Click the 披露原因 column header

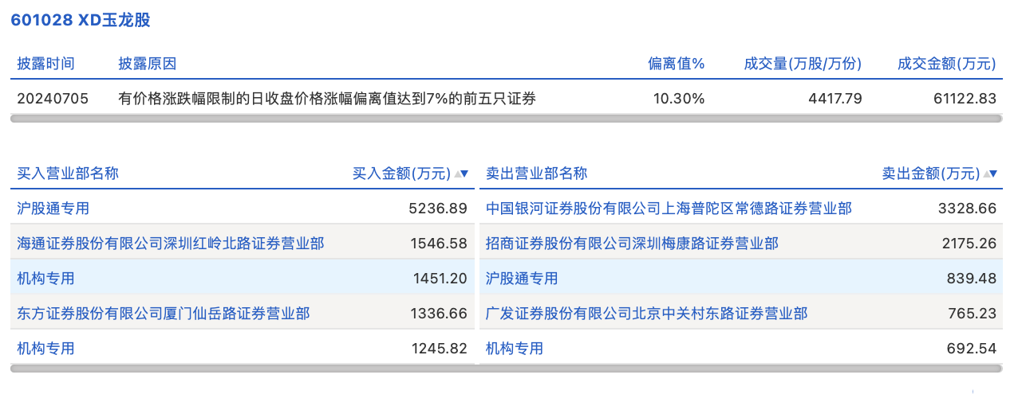click(x=147, y=64)
